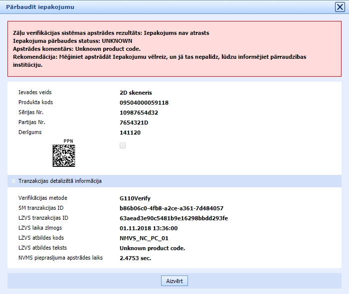Click the red error Rekomendācija message text
The height and width of the screenshot is (294, 349).
coord(160,61)
